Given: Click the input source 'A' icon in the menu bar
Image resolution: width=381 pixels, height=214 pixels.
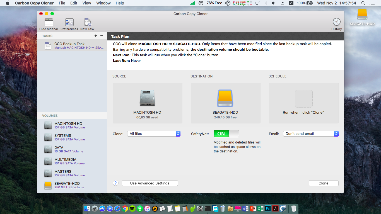Looking at the screenshot, I should 291,3.
